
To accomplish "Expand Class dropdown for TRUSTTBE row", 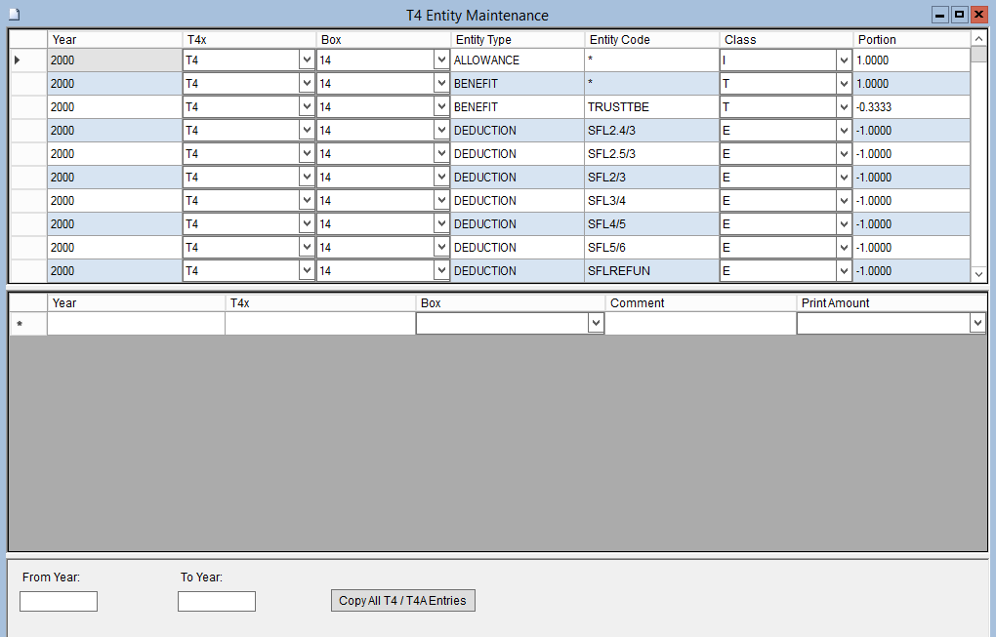I will (x=844, y=107).
